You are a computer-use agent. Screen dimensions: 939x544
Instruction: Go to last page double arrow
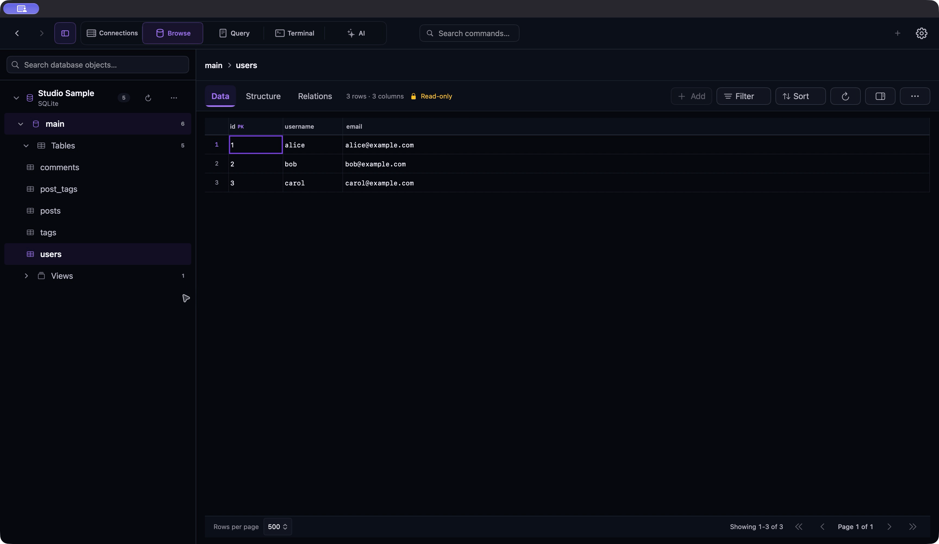(913, 527)
